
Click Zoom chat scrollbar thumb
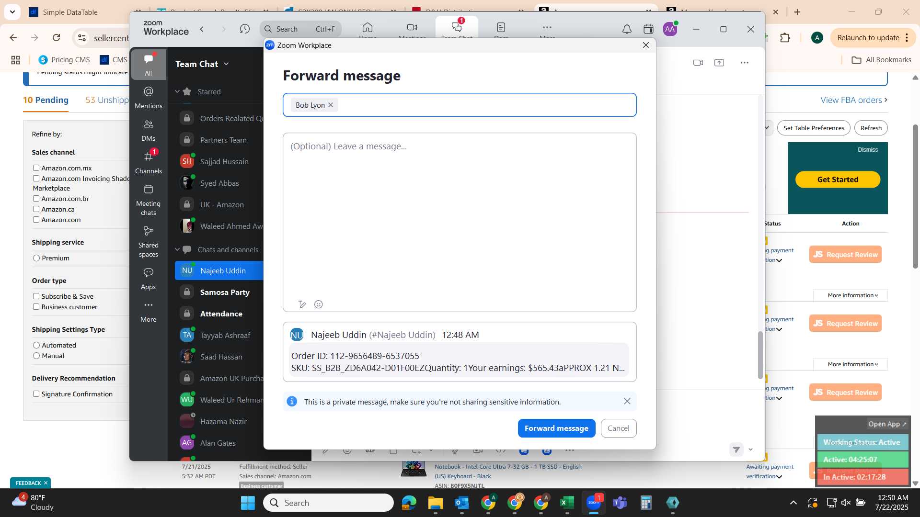click(x=760, y=355)
